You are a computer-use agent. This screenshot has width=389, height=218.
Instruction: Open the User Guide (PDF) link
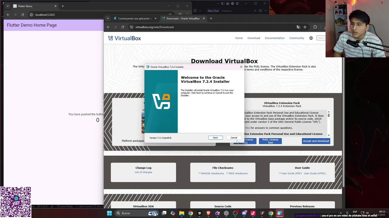[x=291, y=173]
